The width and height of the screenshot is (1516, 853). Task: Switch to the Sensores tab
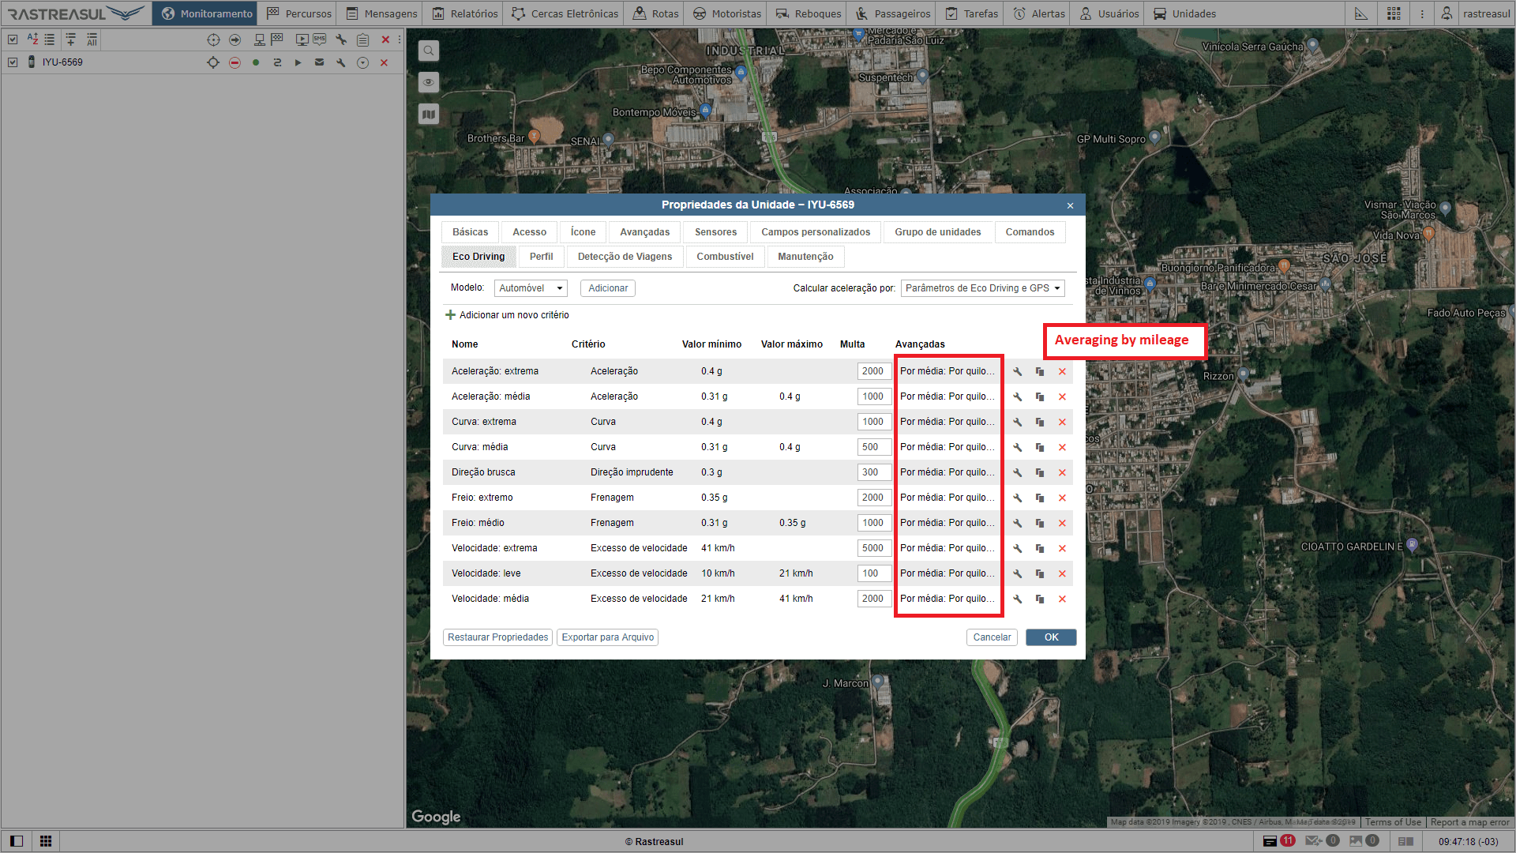[715, 232]
